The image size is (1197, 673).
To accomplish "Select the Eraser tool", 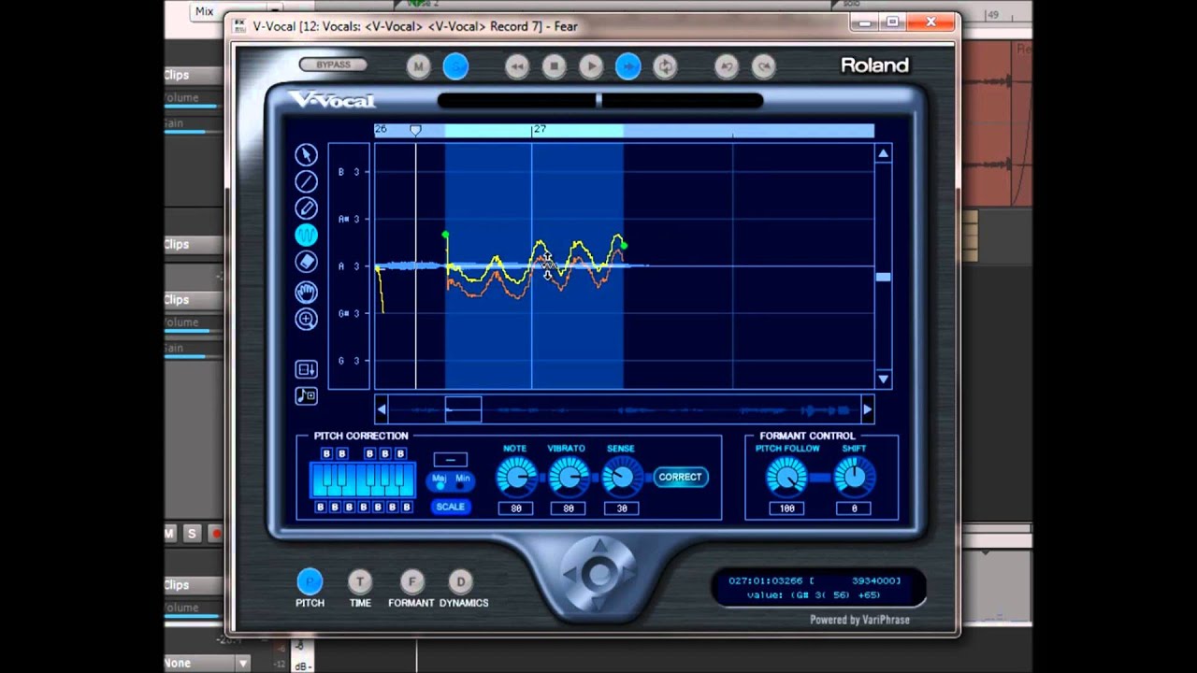I will (306, 263).
